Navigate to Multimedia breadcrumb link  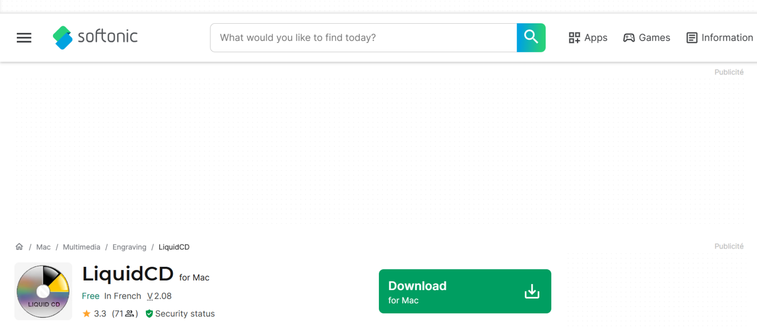(82, 247)
